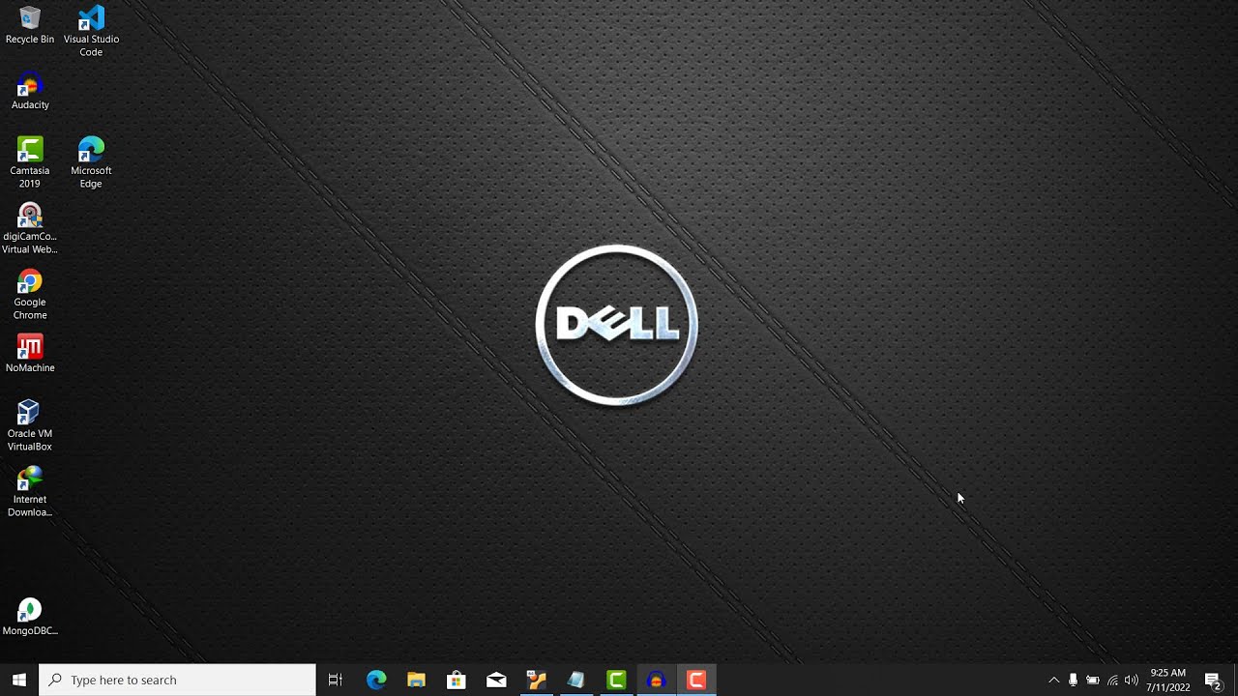The image size is (1238, 696).
Task: Open the volume control in the tray
Action: [1132, 680]
